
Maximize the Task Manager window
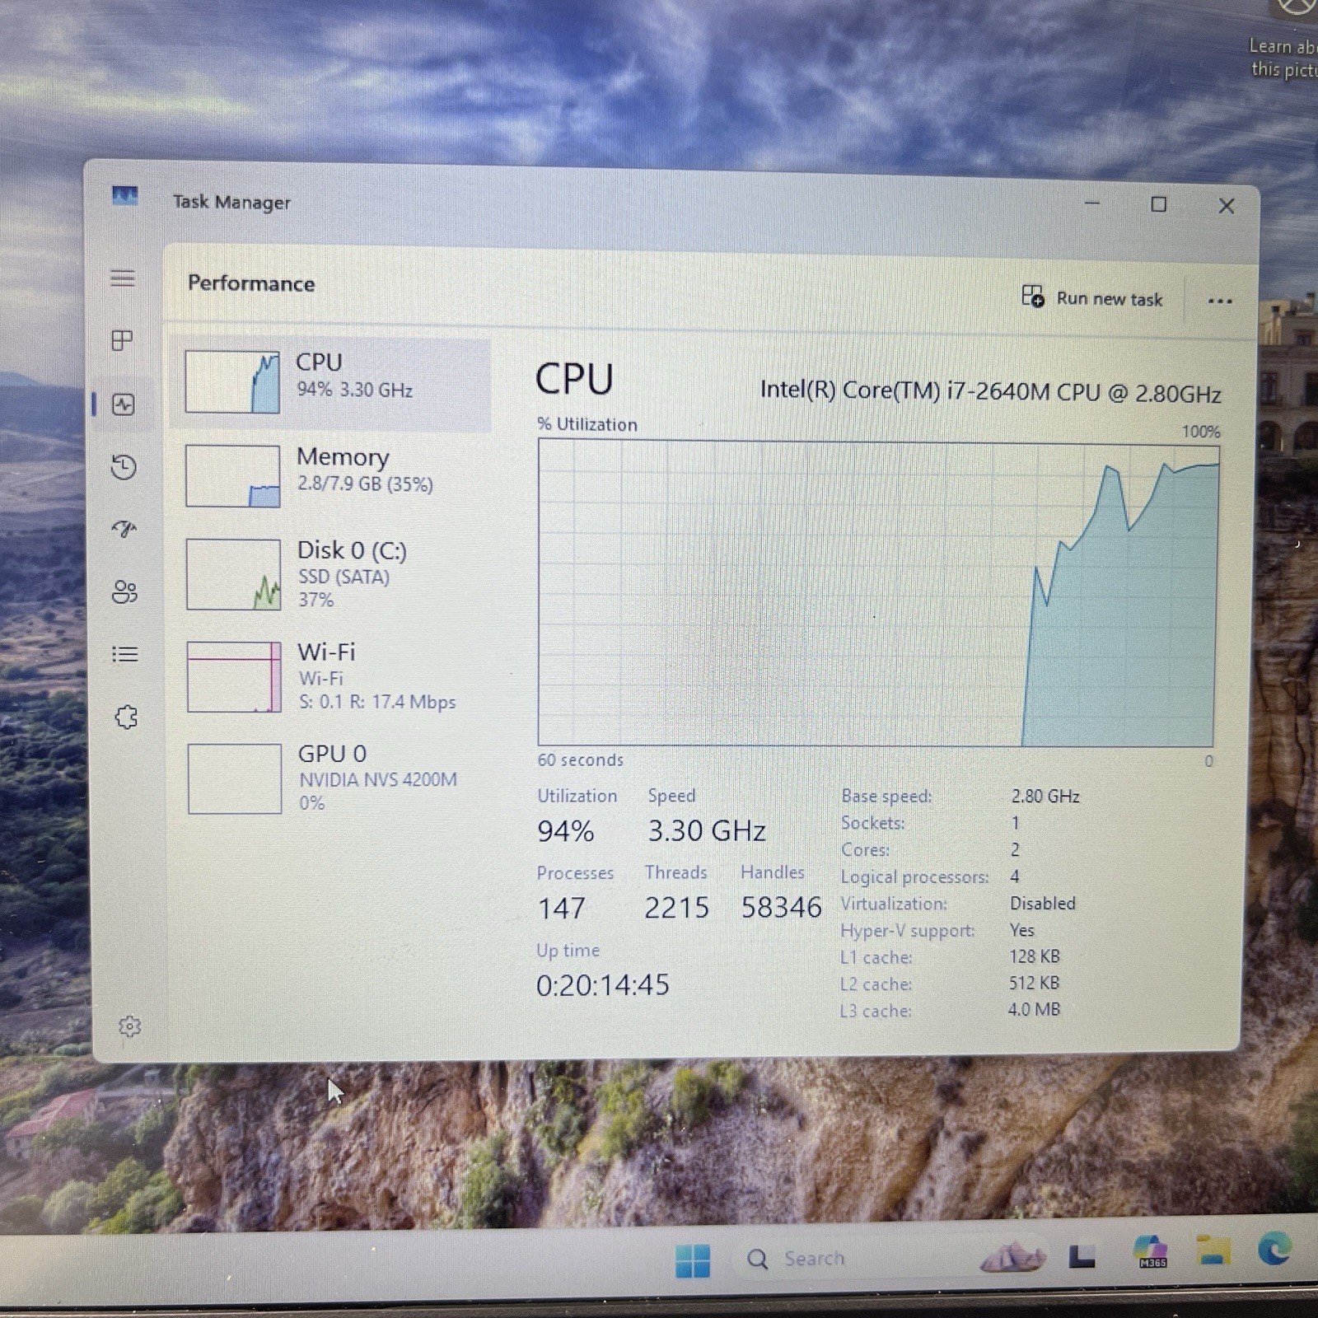click(1158, 204)
